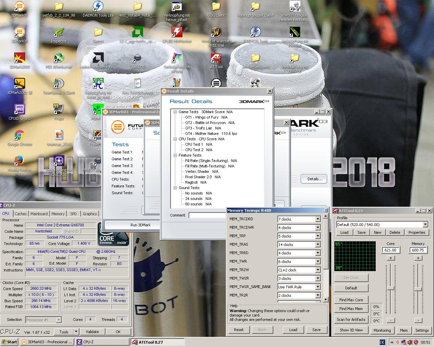Collapse the Game Tests tree node
This screenshot has height=347, width=434.
(175, 112)
